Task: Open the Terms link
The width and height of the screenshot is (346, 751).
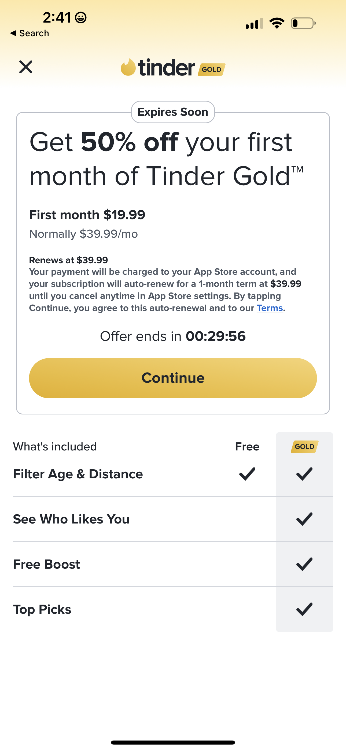Action: point(270,308)
